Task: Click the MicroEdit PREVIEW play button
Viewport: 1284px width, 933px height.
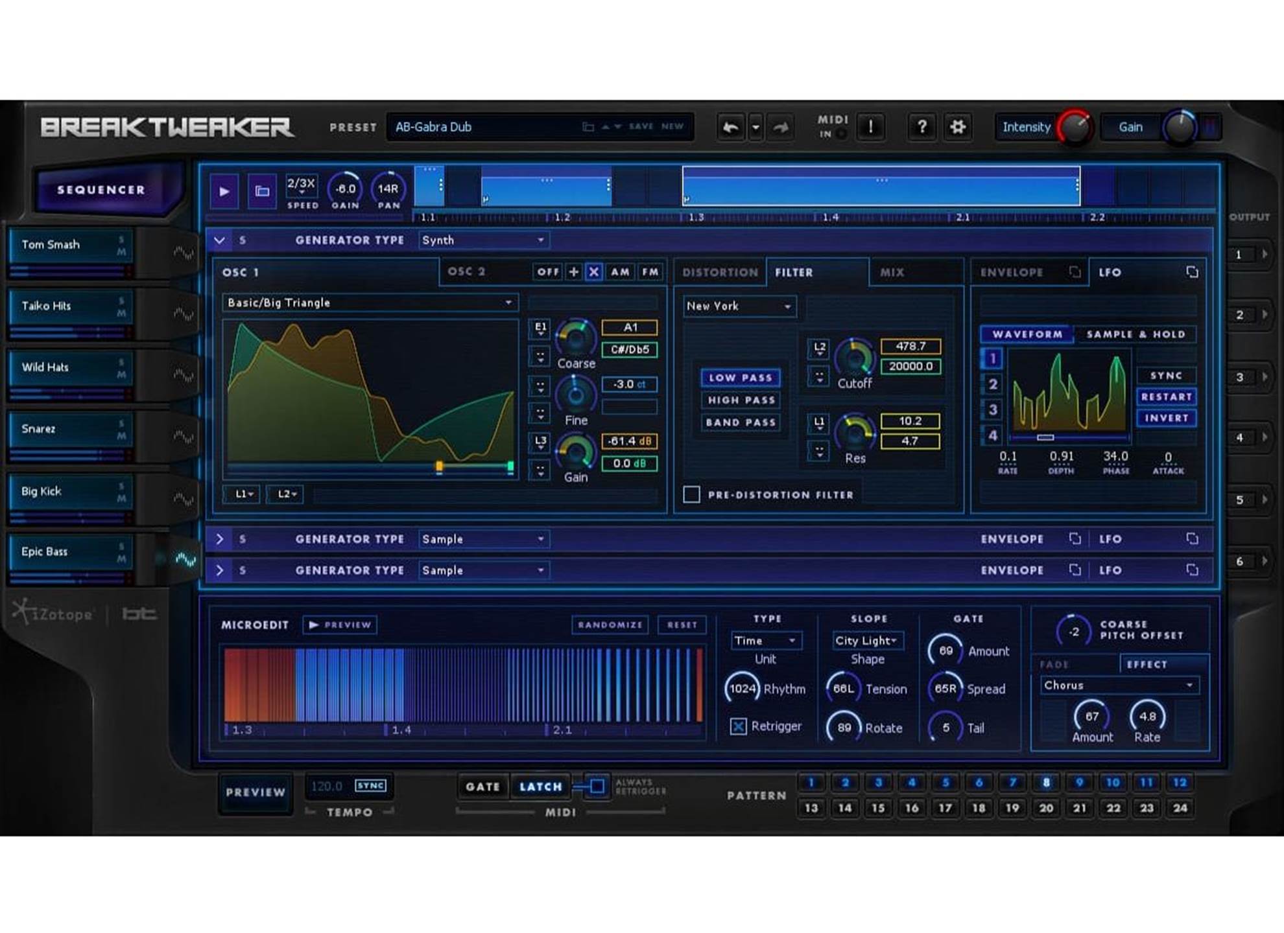Action: (340, 625)
